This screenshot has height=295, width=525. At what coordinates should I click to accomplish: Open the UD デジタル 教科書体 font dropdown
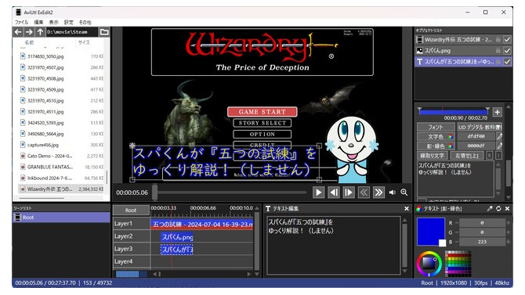480,127
